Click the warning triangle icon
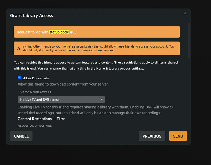Image resolution: width=211 pixels, height=165 pixels. tap(19, 49)
